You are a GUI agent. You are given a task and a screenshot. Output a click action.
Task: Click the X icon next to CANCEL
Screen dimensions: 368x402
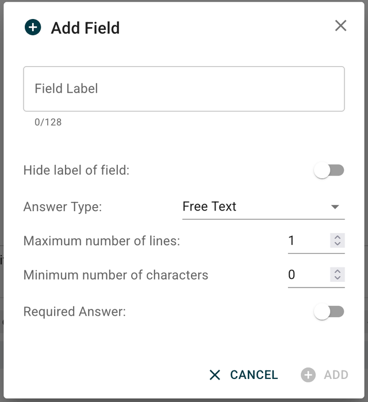coord(215,375)
